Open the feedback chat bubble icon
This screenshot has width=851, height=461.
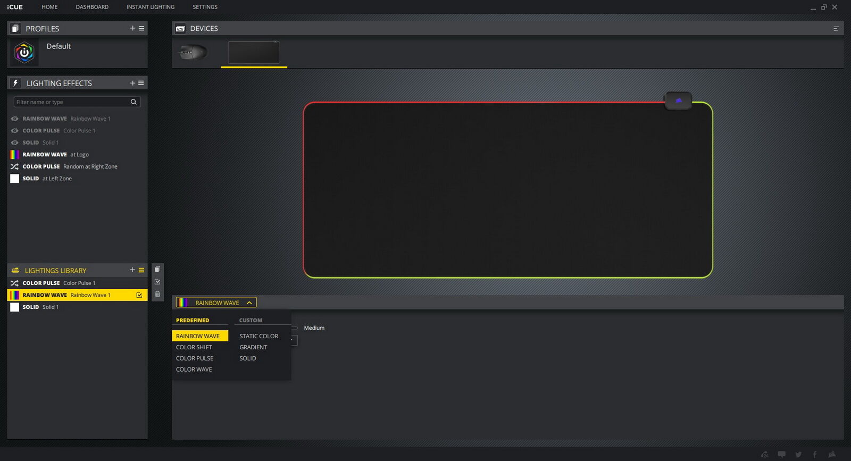(782, 454)
